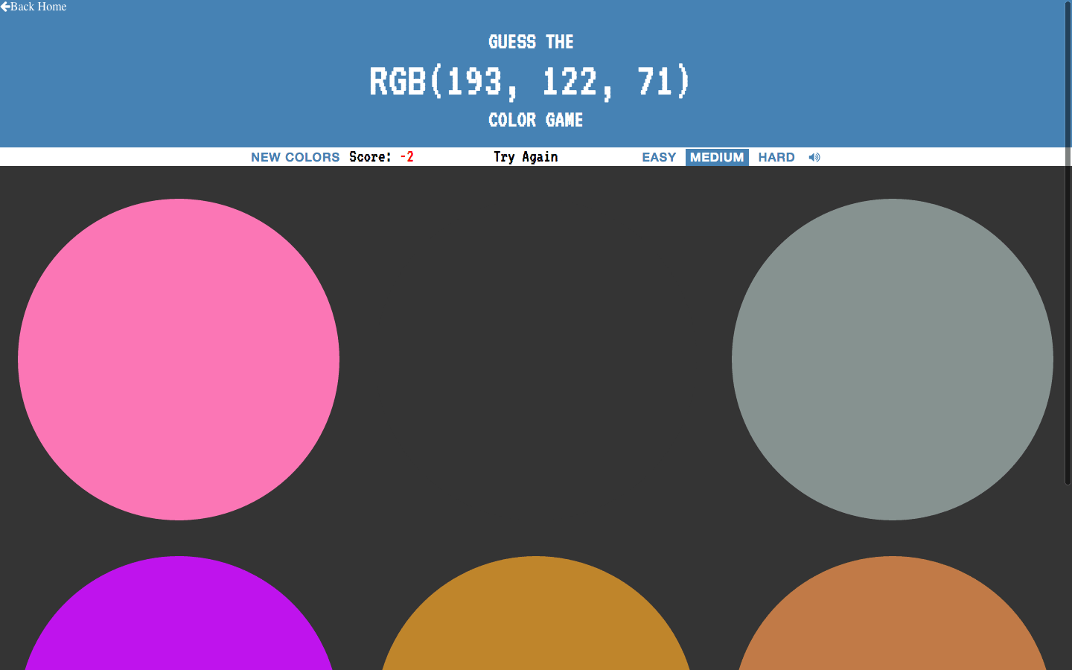Generate new colors with NEW COLORS
The width and height of the screenshot is (1072, 670).
pyautogui.click(x=295, y=157)
